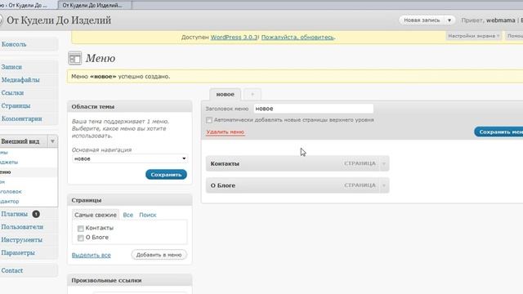Viewport: 523px width, 294px height.
Task: Select the новое menu tab
Action: (226, 95)
